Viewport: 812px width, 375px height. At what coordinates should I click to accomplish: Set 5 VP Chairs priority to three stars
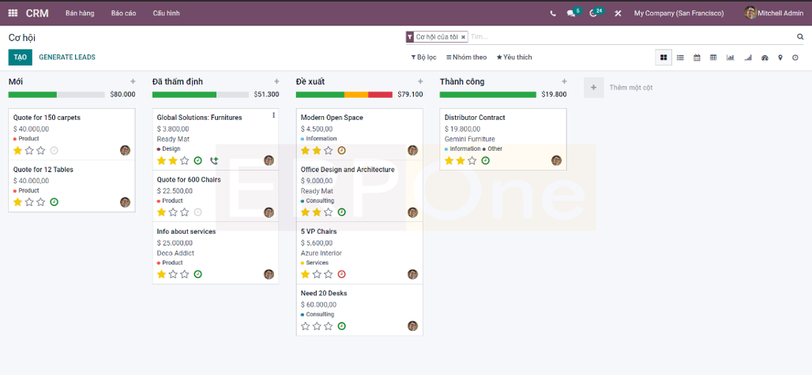click(x=329, y=274)
